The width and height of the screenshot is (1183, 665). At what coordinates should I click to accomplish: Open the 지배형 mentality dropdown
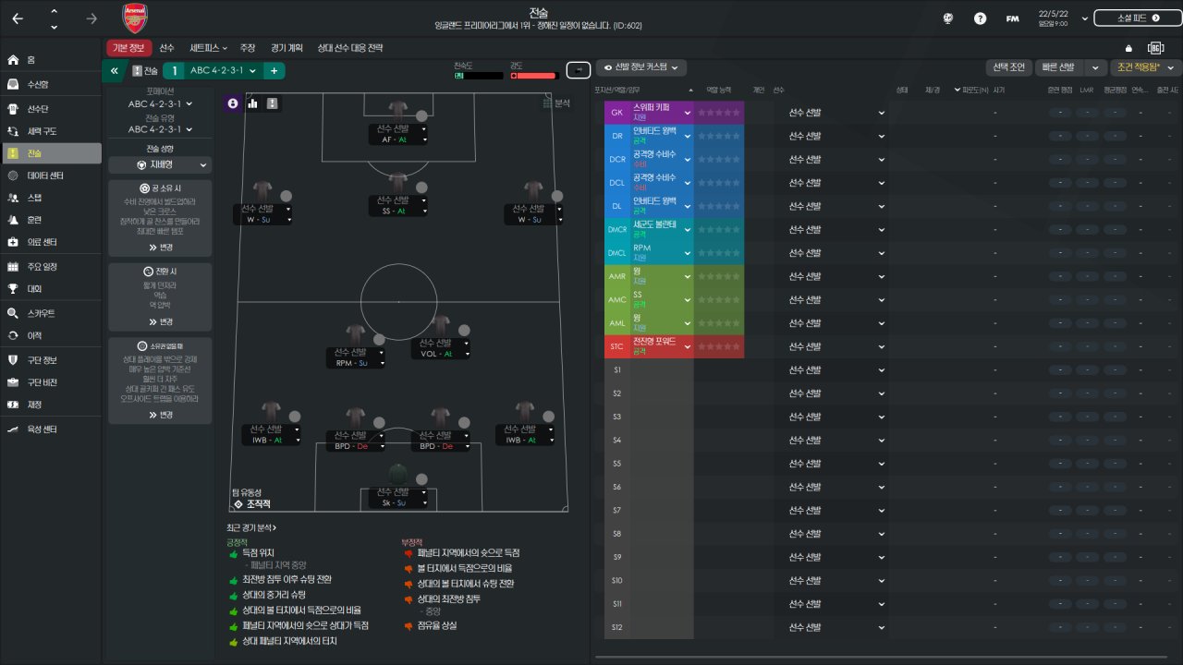[160, 165]
